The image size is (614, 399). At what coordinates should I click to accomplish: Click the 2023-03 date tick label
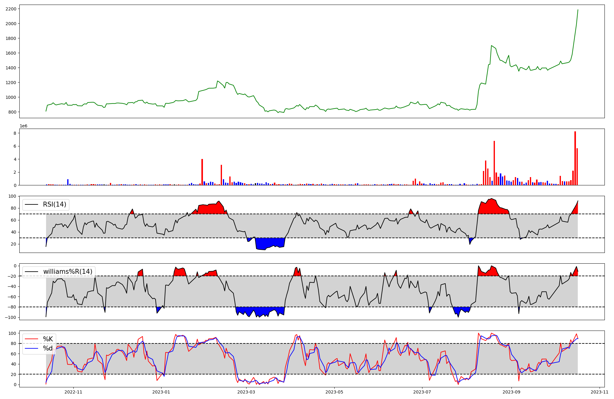246,392
